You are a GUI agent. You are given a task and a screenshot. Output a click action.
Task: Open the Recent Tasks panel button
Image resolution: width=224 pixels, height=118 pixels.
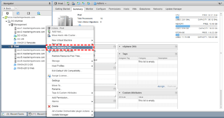(x=14, y=114)
